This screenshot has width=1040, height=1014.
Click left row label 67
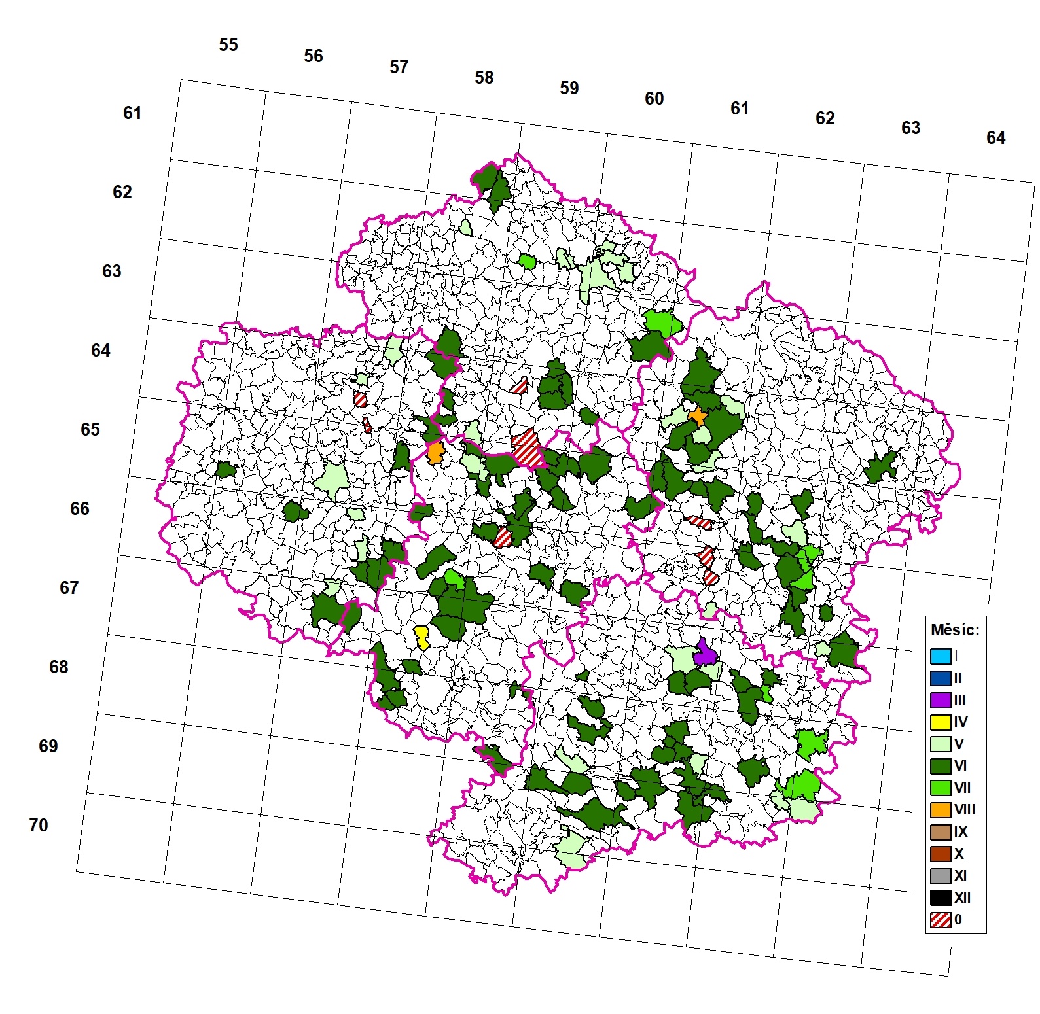pos(69,588)
